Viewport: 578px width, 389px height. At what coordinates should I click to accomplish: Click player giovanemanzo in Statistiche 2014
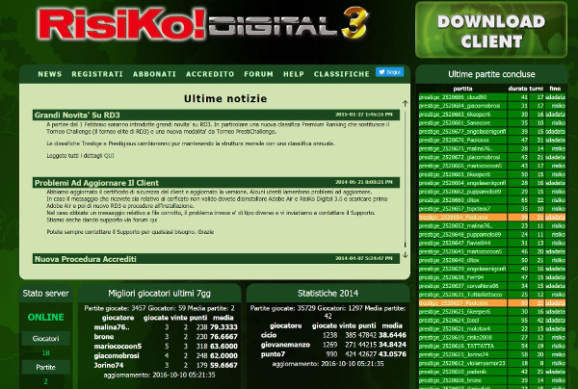(x=285, y=345)
